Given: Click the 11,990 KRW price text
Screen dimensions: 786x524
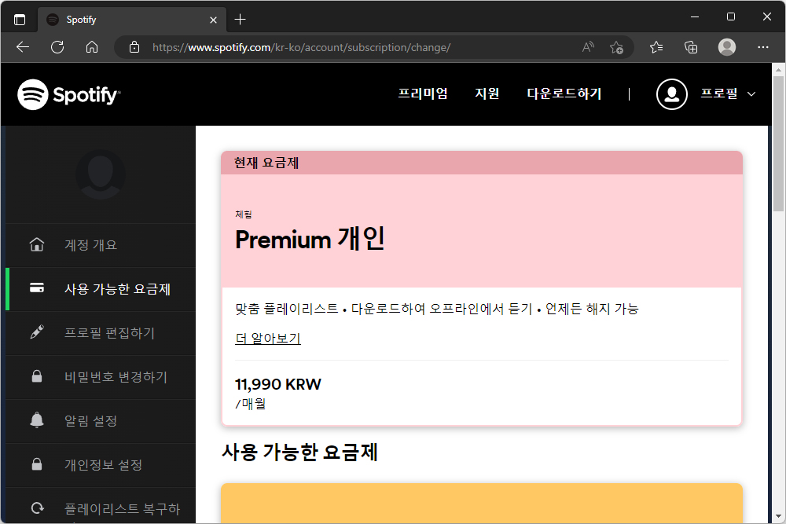Looking at the screenshot, I should pyautogui.click(x=278, y=384).
